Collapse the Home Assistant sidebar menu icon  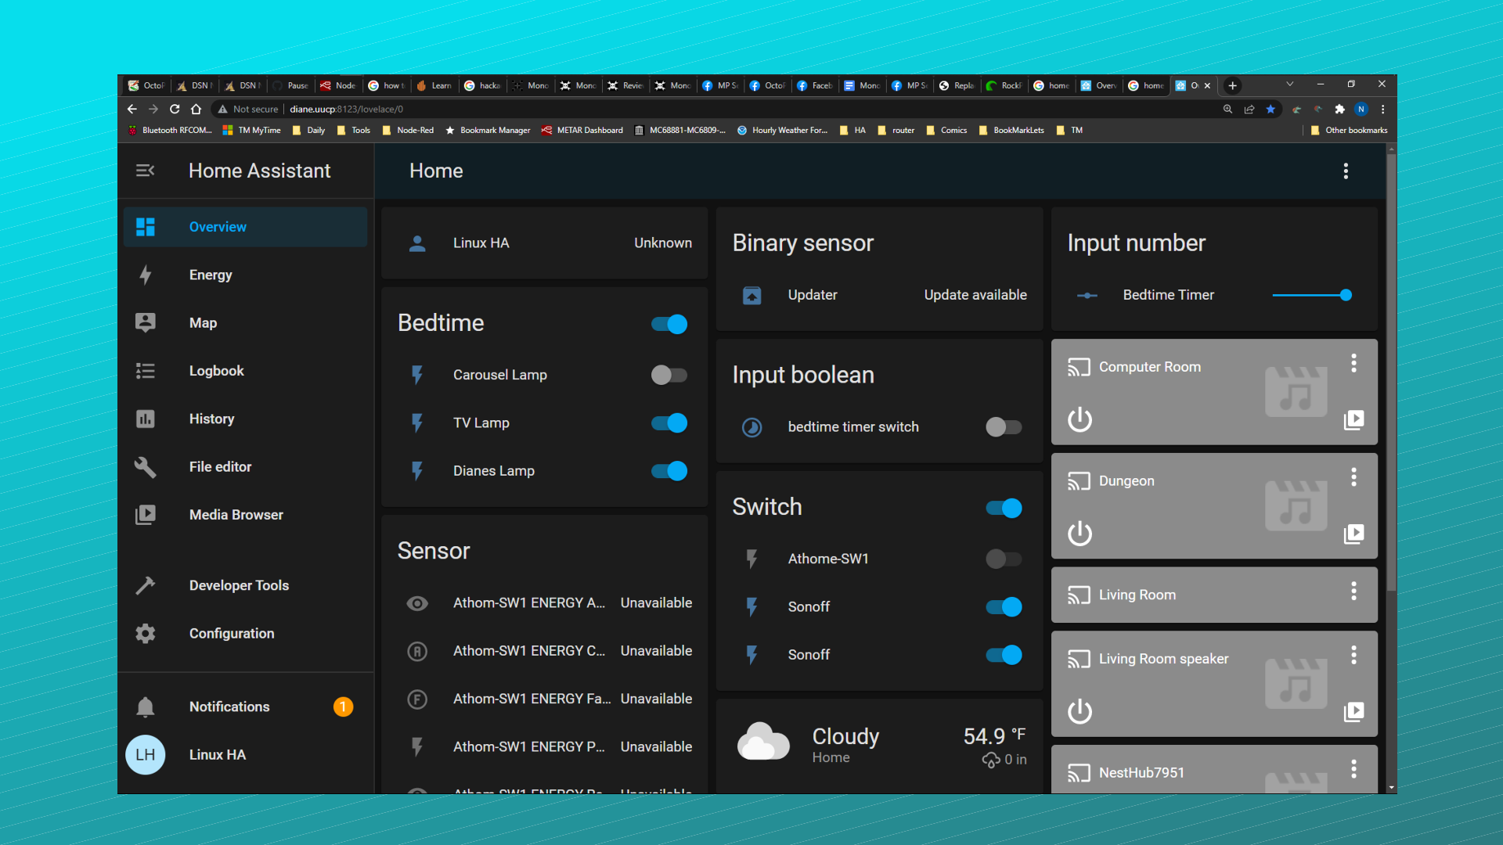[145, 171]
